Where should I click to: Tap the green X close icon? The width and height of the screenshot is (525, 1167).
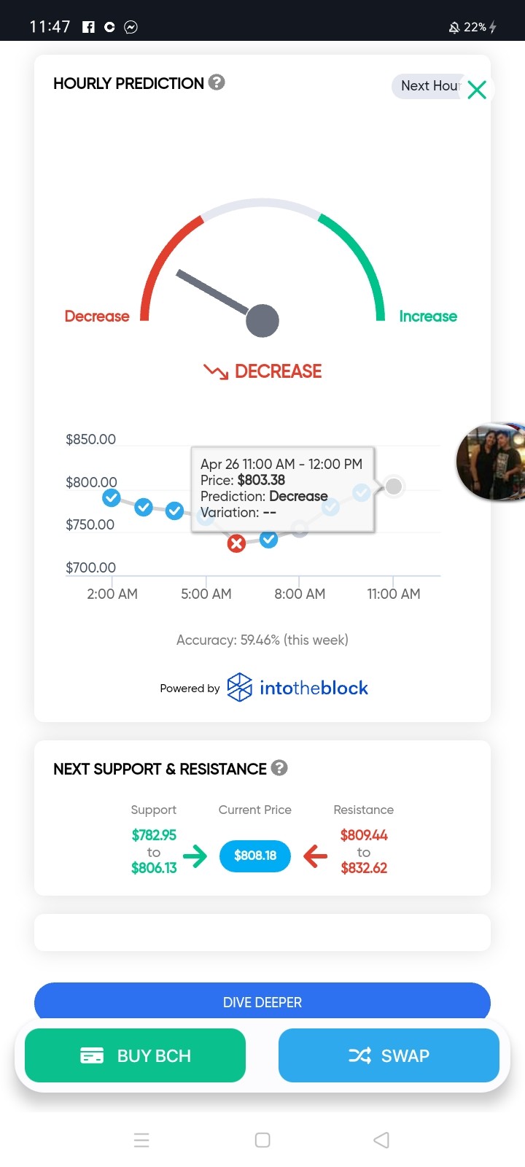[x=477, y=90]
